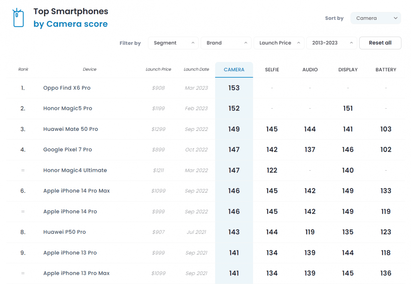Viewport: 411px width, 284px height.
Task: Click the $907 launch price cell
Action: pos(158,232)
